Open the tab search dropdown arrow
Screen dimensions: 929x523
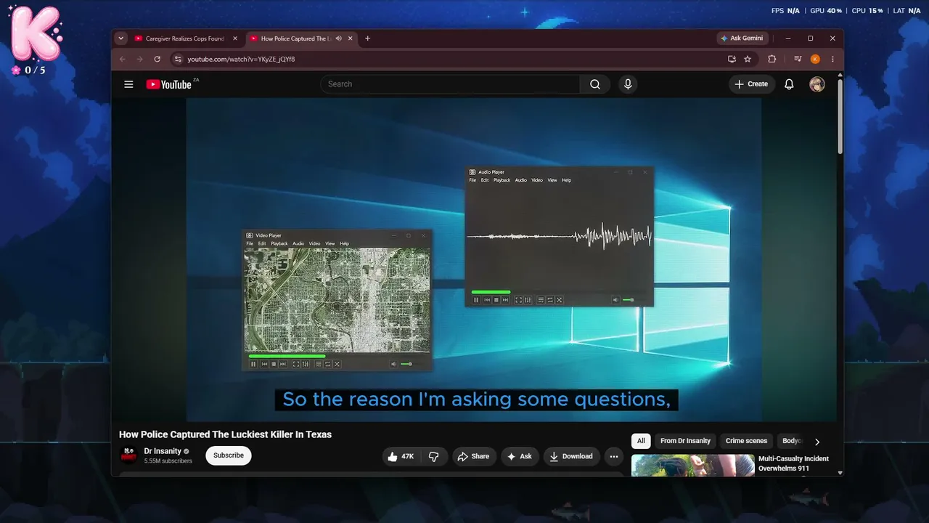pyautogui.click(x=121, y=38)
